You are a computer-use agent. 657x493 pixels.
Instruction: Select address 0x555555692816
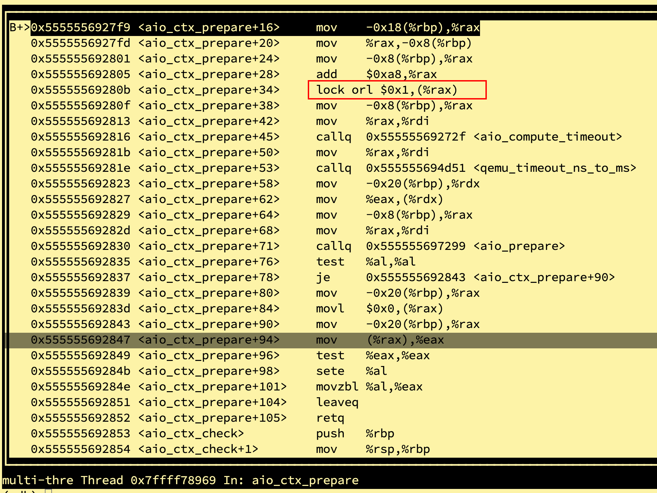(81, 137)
